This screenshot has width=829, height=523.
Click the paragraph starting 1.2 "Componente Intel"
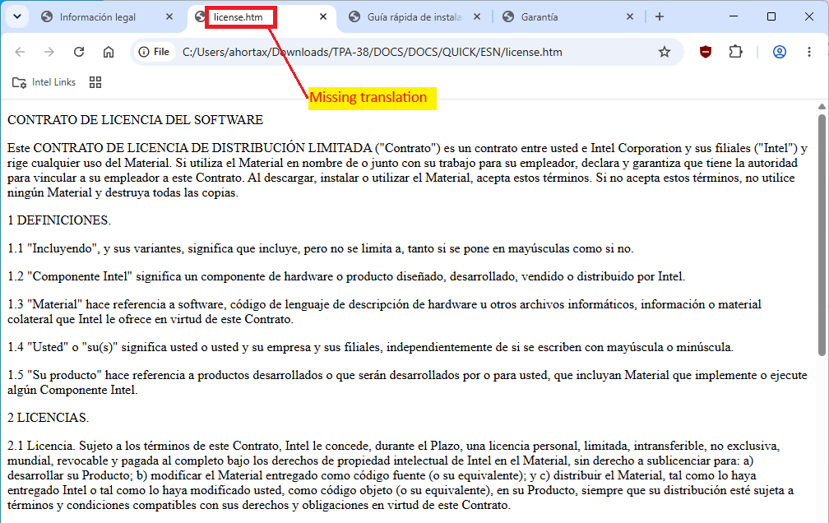346,276
